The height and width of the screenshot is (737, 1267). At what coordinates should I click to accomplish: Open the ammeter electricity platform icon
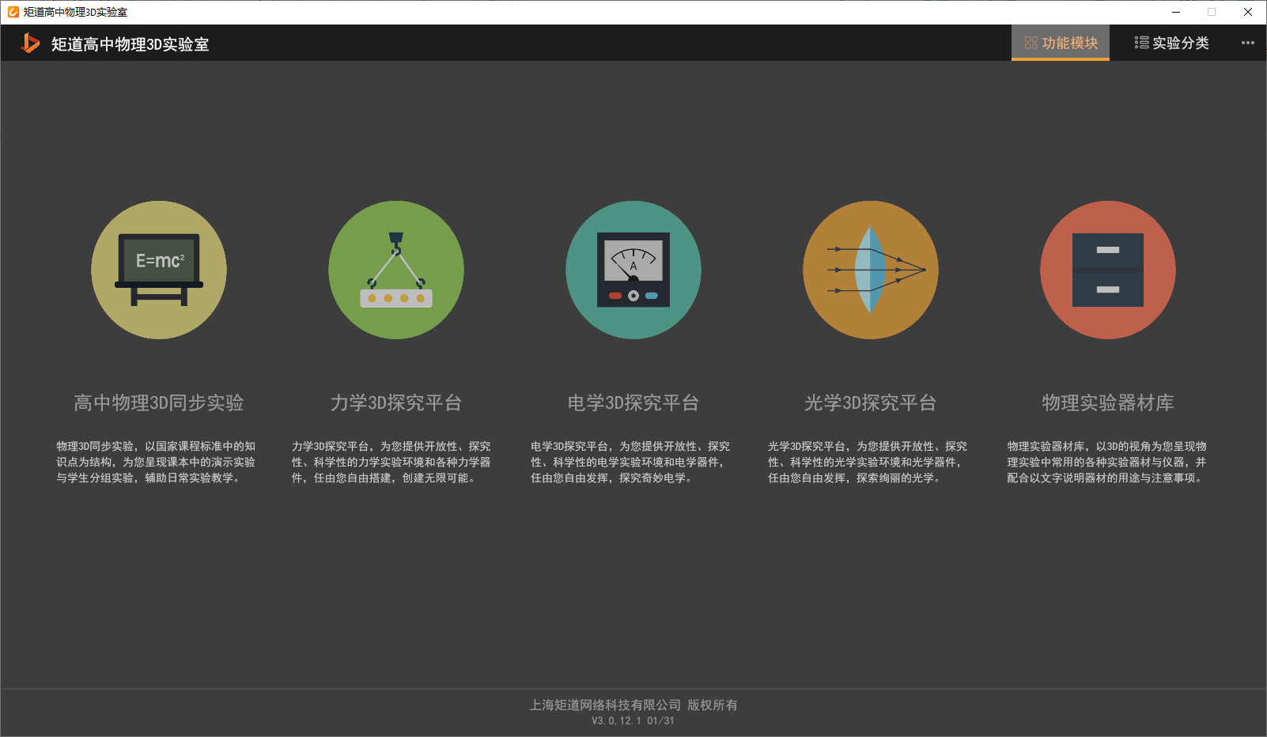point(633,270)
